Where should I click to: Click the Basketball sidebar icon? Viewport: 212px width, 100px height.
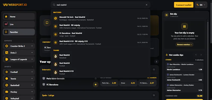(x=7, y=85)
